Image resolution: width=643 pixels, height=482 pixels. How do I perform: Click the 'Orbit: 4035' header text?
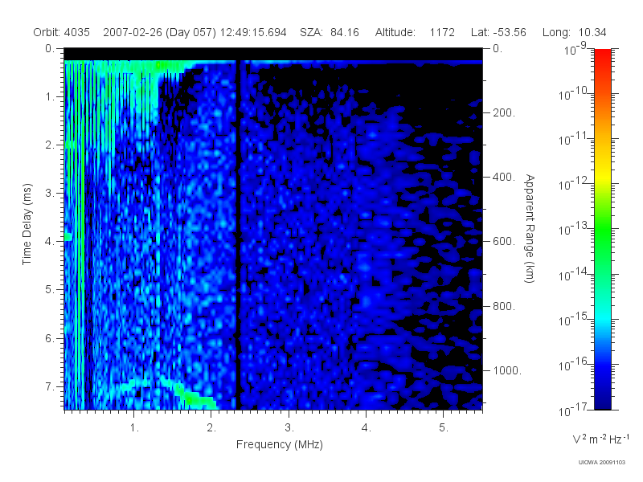[62, 32]
